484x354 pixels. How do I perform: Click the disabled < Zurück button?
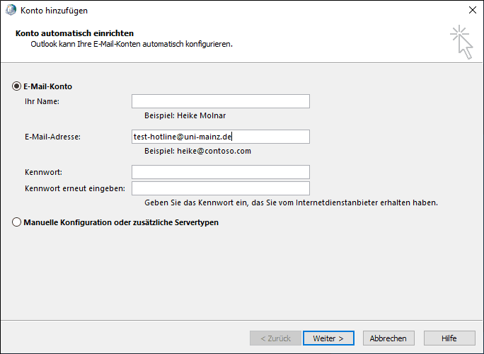pos(275,338)
